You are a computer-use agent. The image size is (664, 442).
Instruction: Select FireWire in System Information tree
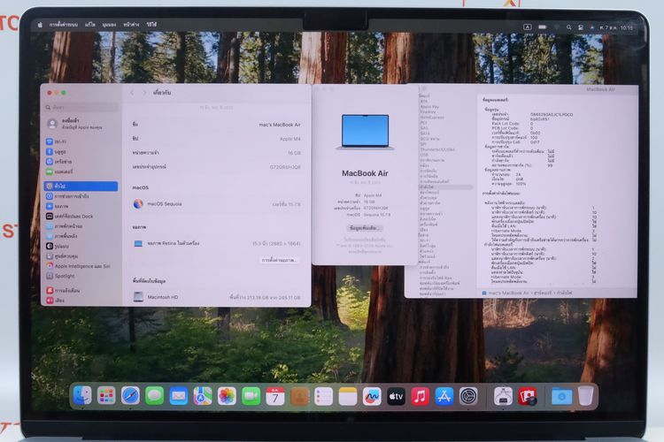428,112
